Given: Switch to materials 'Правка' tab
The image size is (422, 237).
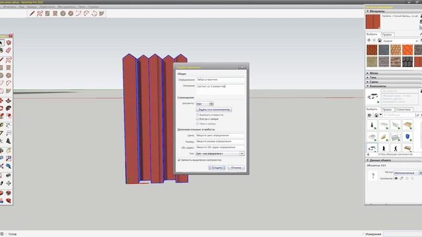Looking at the screenshot, I should (387, 34).
